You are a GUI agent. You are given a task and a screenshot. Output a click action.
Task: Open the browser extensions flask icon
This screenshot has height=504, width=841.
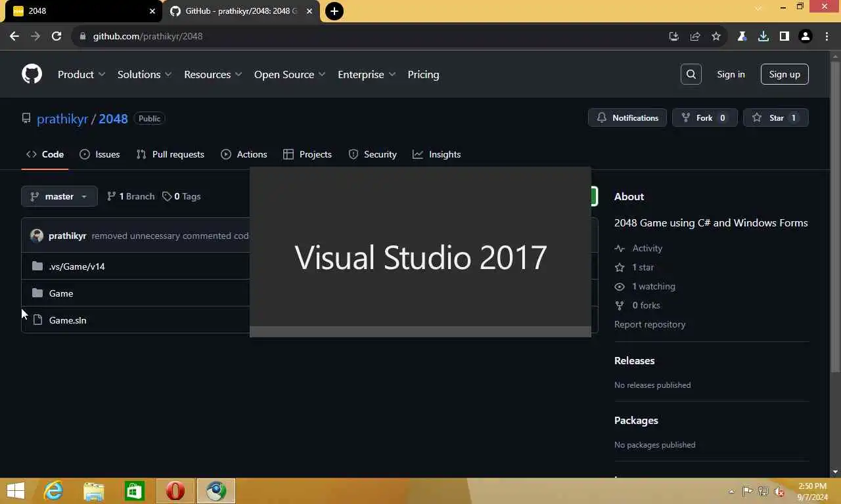click(x=742, y=36)
